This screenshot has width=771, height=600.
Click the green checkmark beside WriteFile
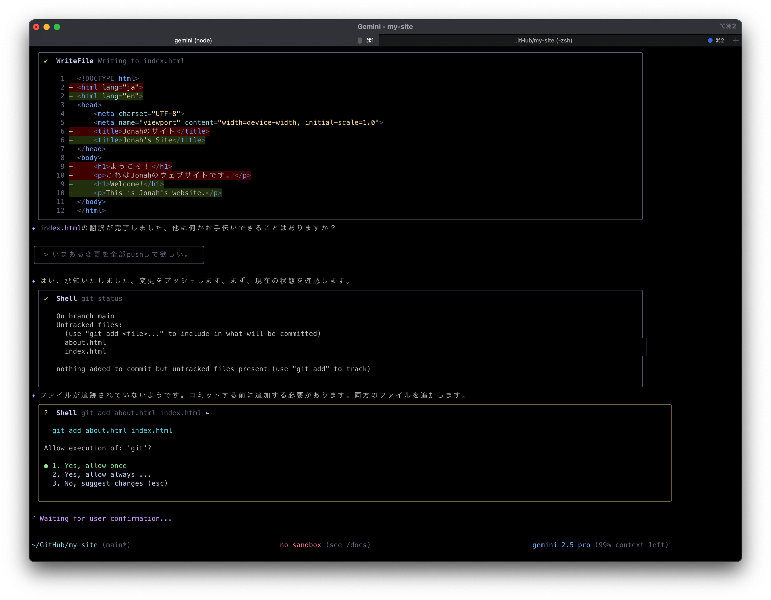pyautogui.click(x=46, y=61)
